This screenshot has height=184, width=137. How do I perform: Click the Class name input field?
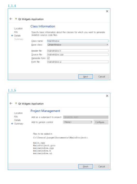point(78,41)
